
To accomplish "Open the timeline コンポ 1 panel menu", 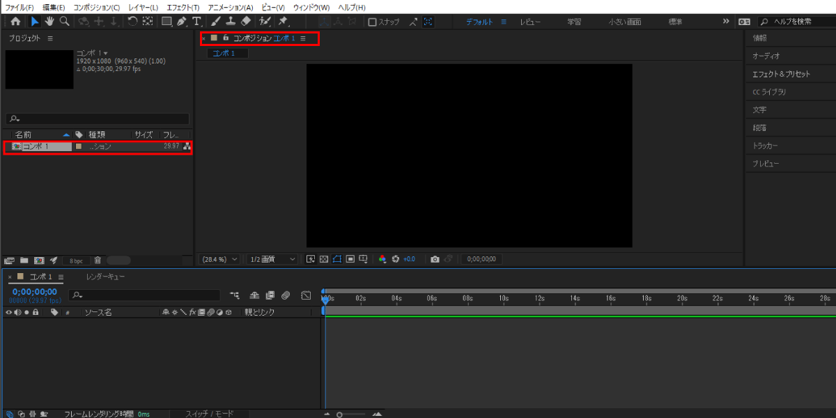I will click(61, 277).
